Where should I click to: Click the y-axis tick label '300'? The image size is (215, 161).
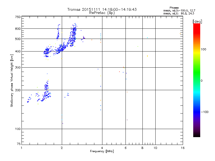(18, 68)
